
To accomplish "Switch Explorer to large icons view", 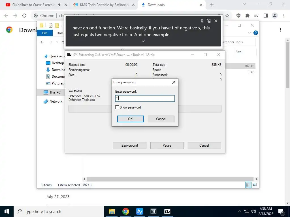I will pyautogui.click(x=255, y=185).
